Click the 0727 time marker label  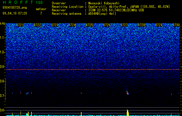(x=124, y=25)
